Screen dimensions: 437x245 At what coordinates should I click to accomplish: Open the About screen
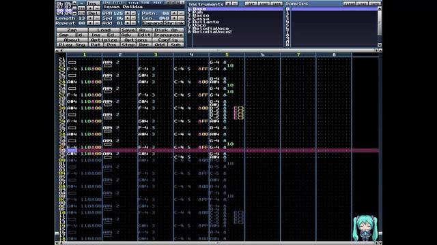(x=72, y=39)
